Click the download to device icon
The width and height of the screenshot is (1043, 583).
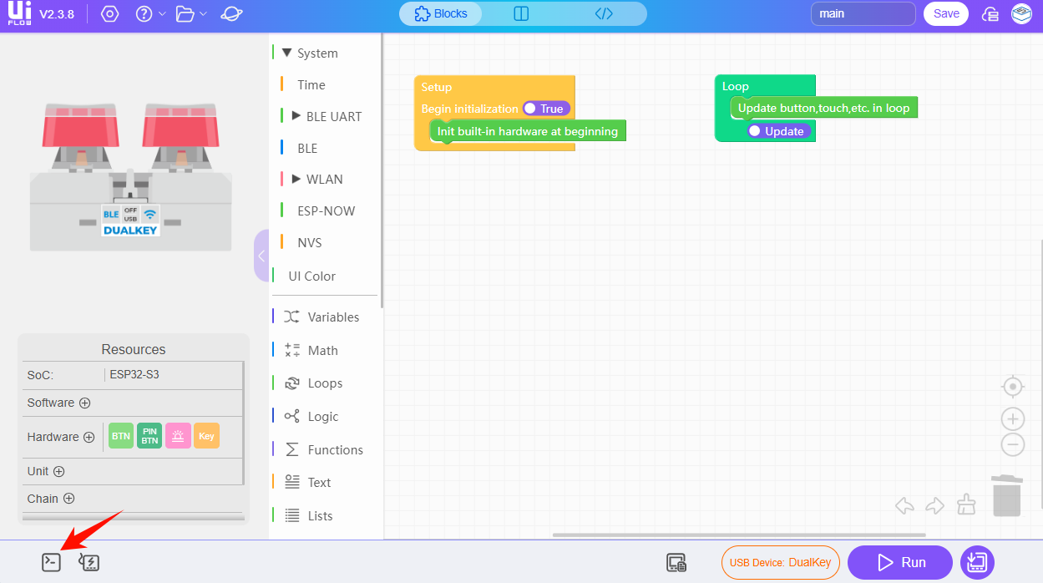[977, 562]
